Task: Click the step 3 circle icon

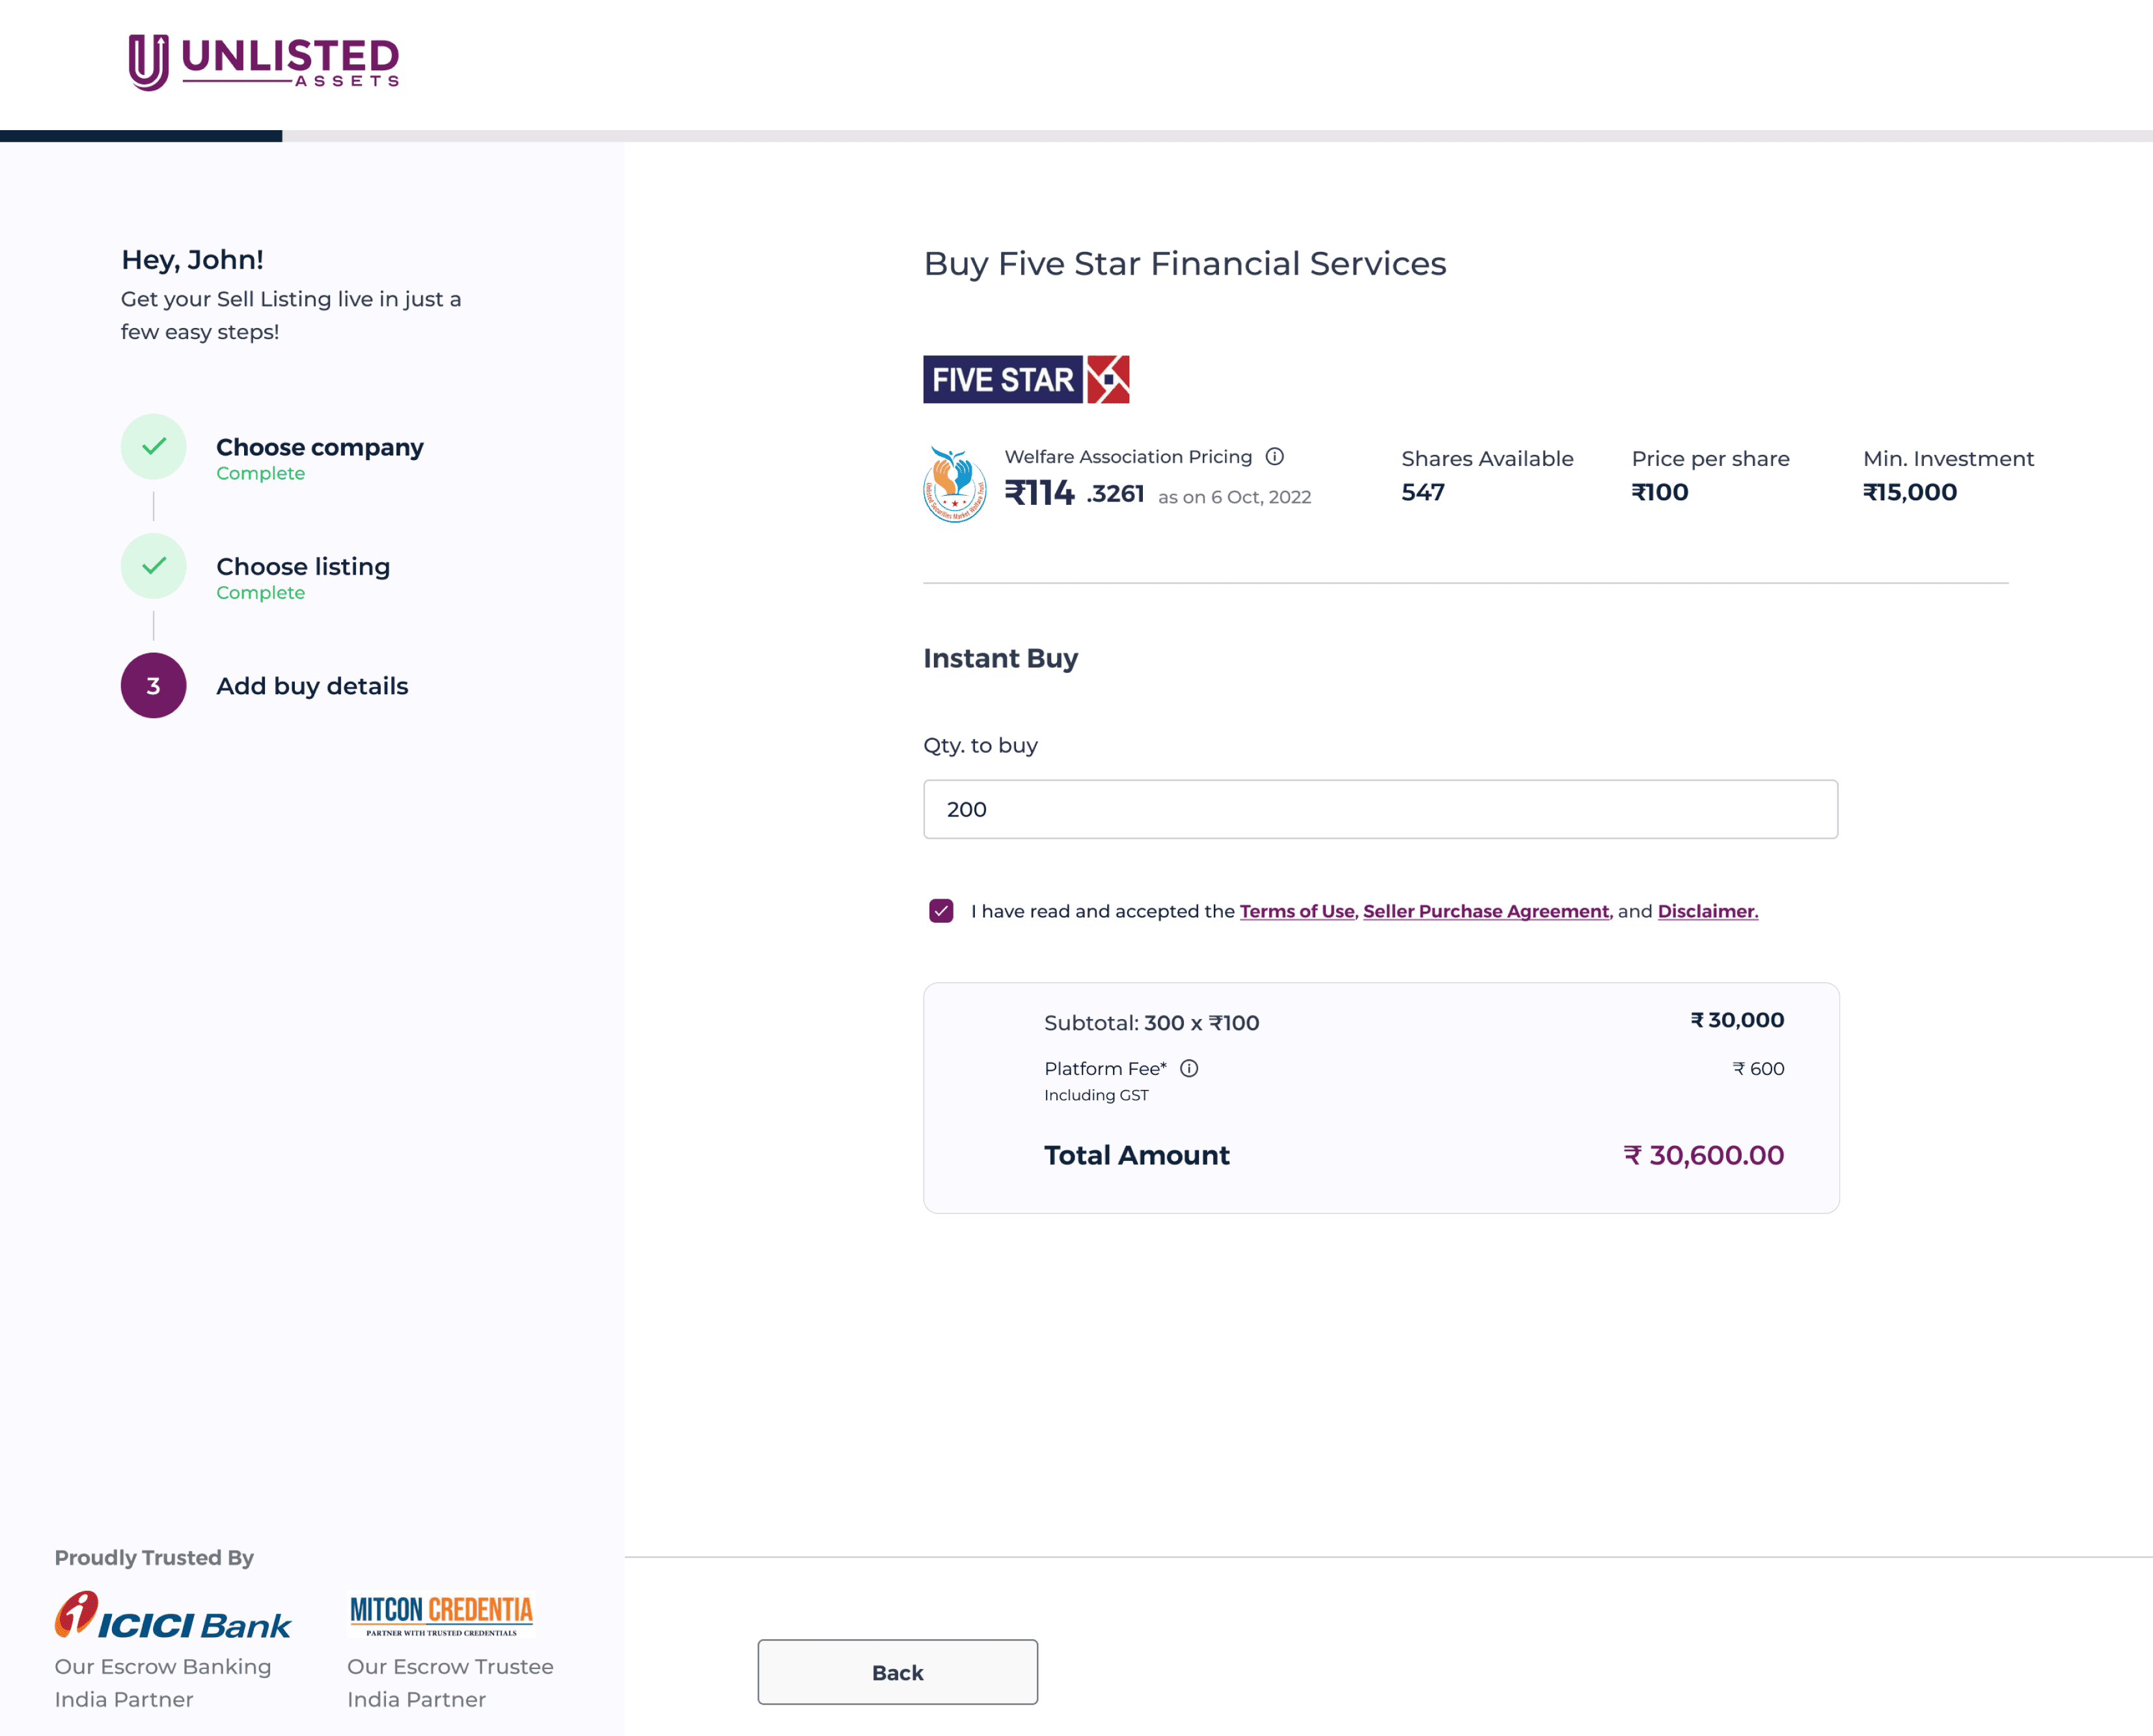Action: click(153, 686)
